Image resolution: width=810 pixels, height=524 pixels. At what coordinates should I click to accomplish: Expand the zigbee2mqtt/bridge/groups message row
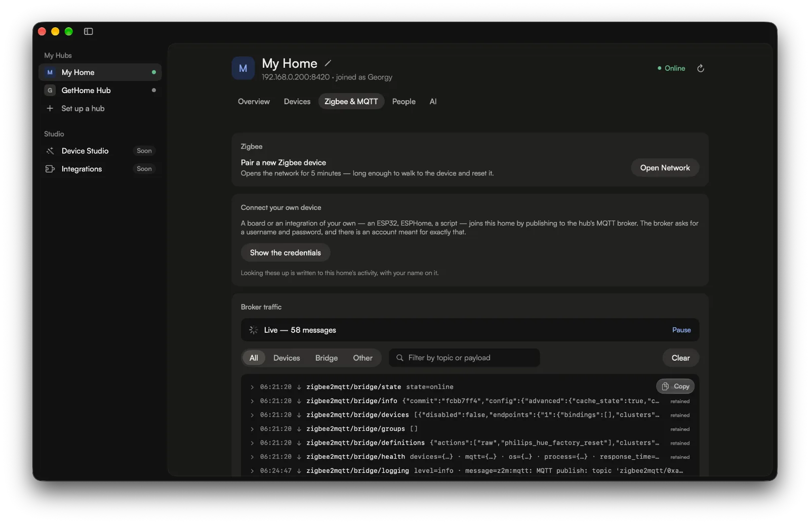(x=252, y=429)
